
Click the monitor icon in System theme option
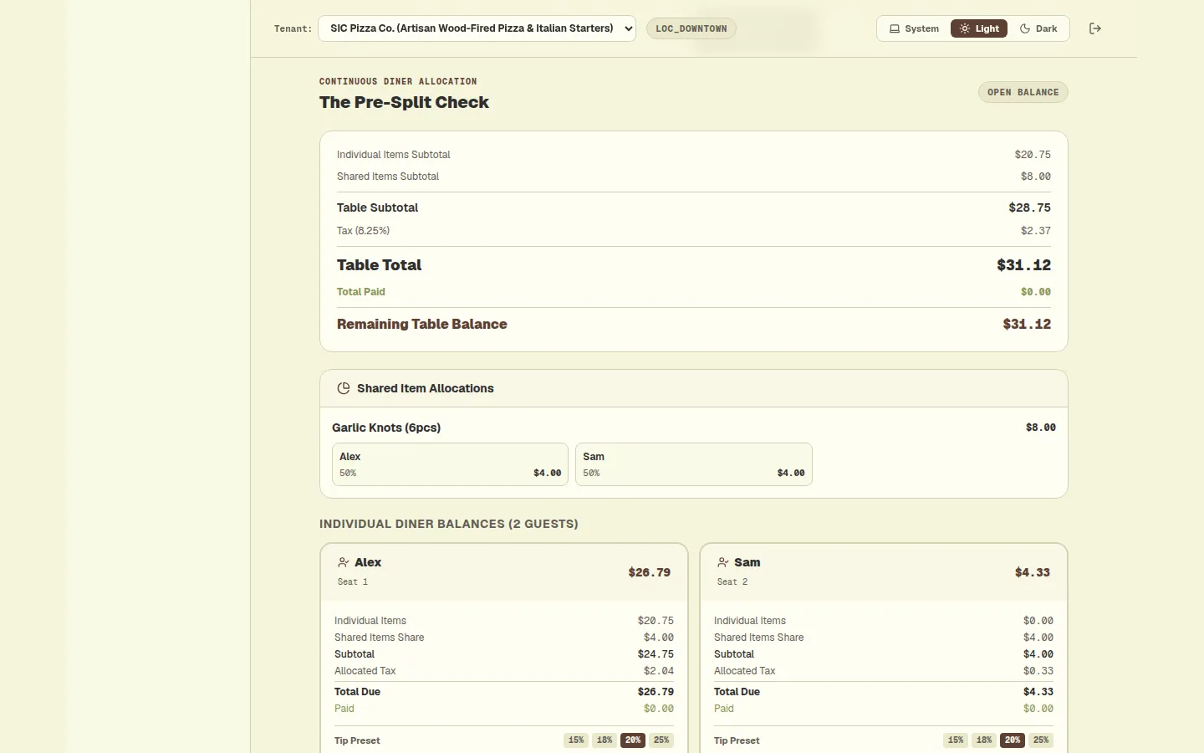click(894, 28)
